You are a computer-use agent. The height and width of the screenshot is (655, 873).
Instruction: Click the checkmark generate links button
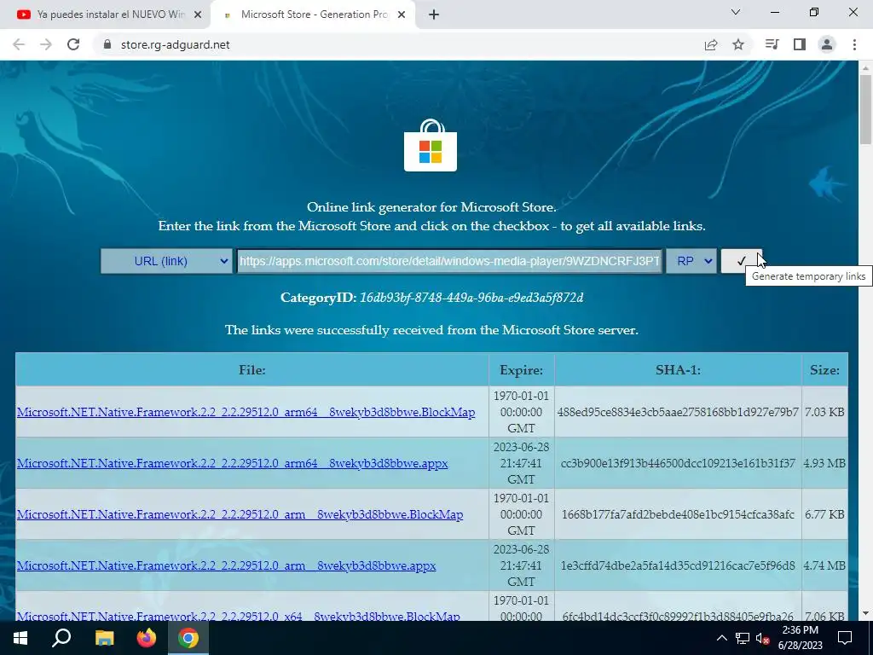(x=741, y=261)
